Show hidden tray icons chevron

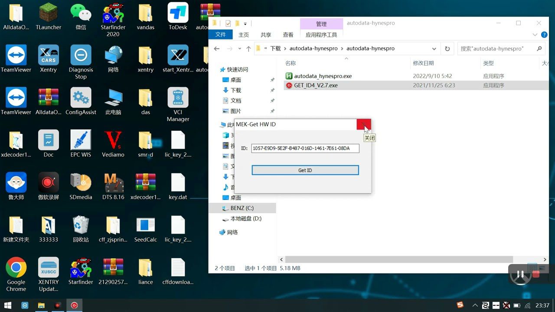[475, 305]
